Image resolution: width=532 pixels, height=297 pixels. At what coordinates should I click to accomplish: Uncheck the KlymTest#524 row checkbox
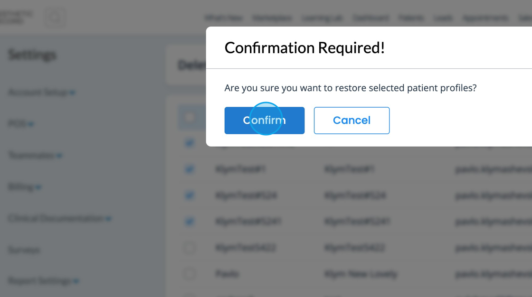point(190,195)
